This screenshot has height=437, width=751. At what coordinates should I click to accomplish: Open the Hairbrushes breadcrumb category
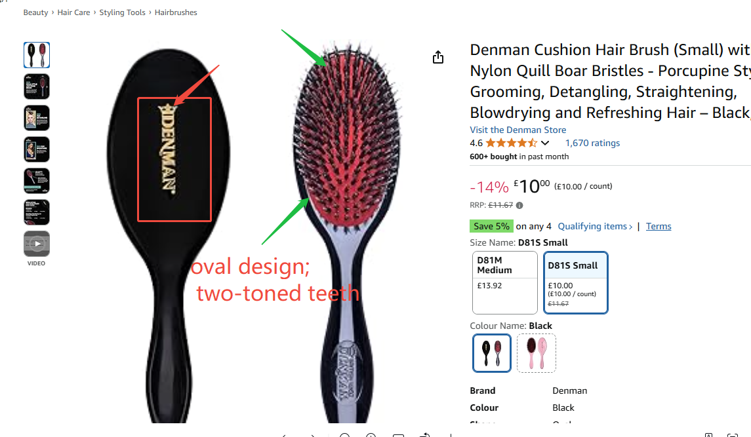(x=176, y=12)
